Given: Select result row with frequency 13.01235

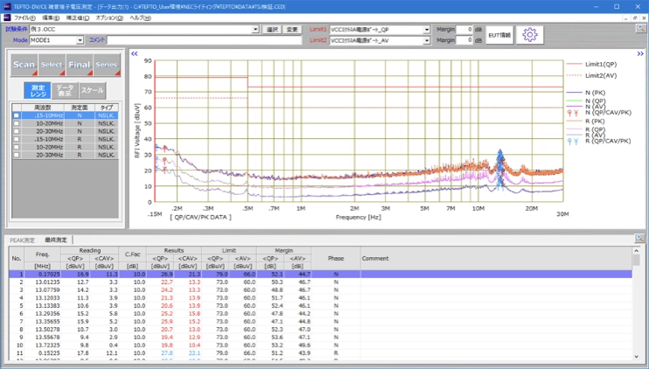Looking at the screenshot, I should [x=320, y=282].
